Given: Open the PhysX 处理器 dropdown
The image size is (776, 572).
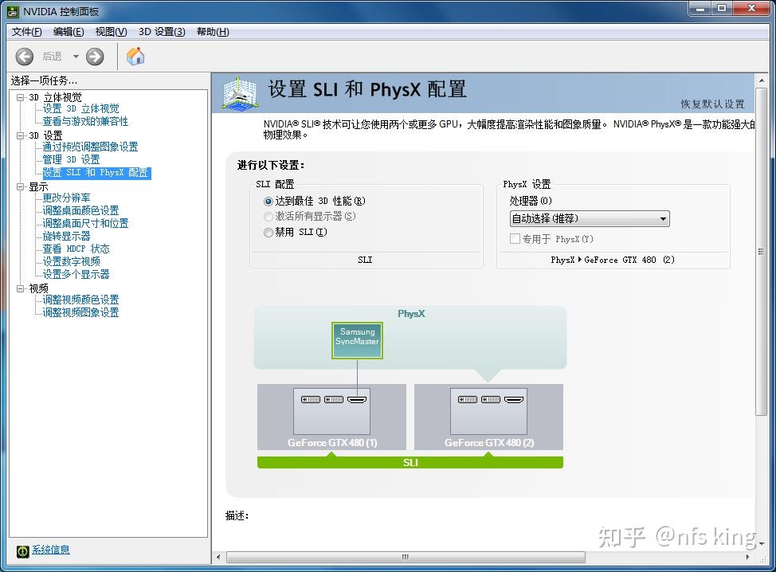Looking at the screenshot, I should click(x=590, y=219).
